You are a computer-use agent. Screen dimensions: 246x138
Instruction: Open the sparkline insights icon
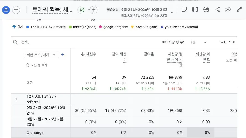point(228,10)
